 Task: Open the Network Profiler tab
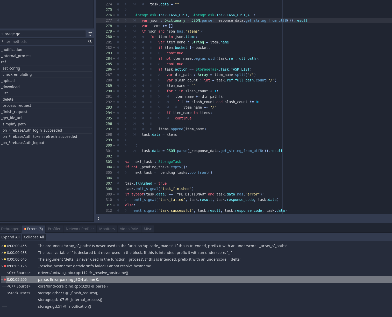pos(80,229)
